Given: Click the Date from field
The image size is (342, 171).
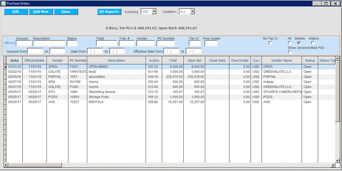Looking at the screenshot, I should pos(95,51).
